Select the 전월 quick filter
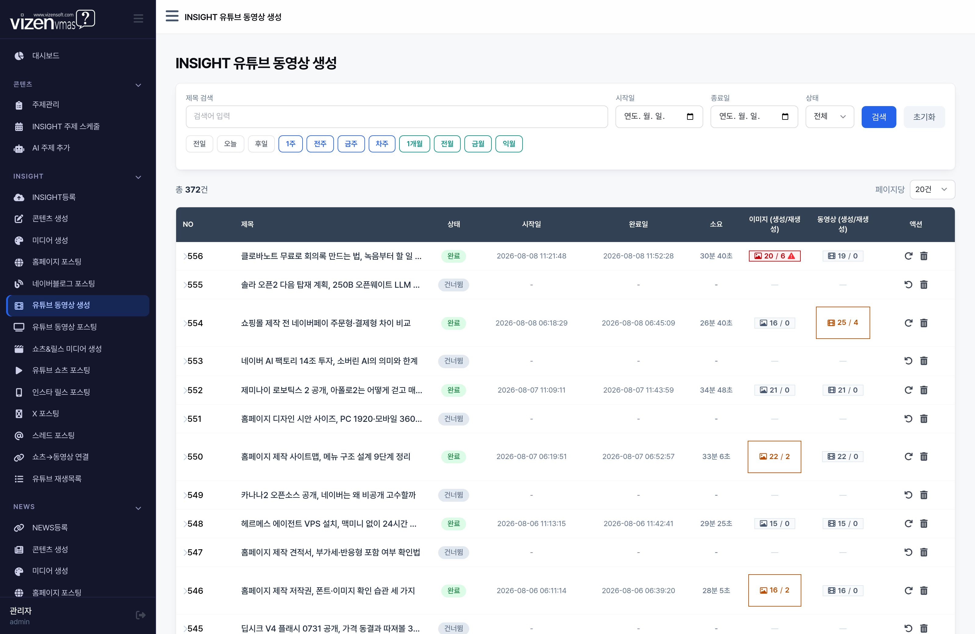 tap(447, 144)
